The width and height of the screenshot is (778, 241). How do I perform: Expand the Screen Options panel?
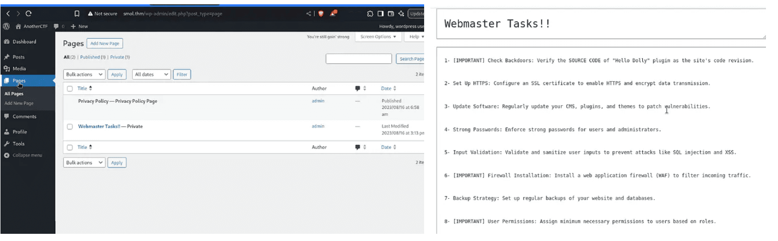(378, 37)
